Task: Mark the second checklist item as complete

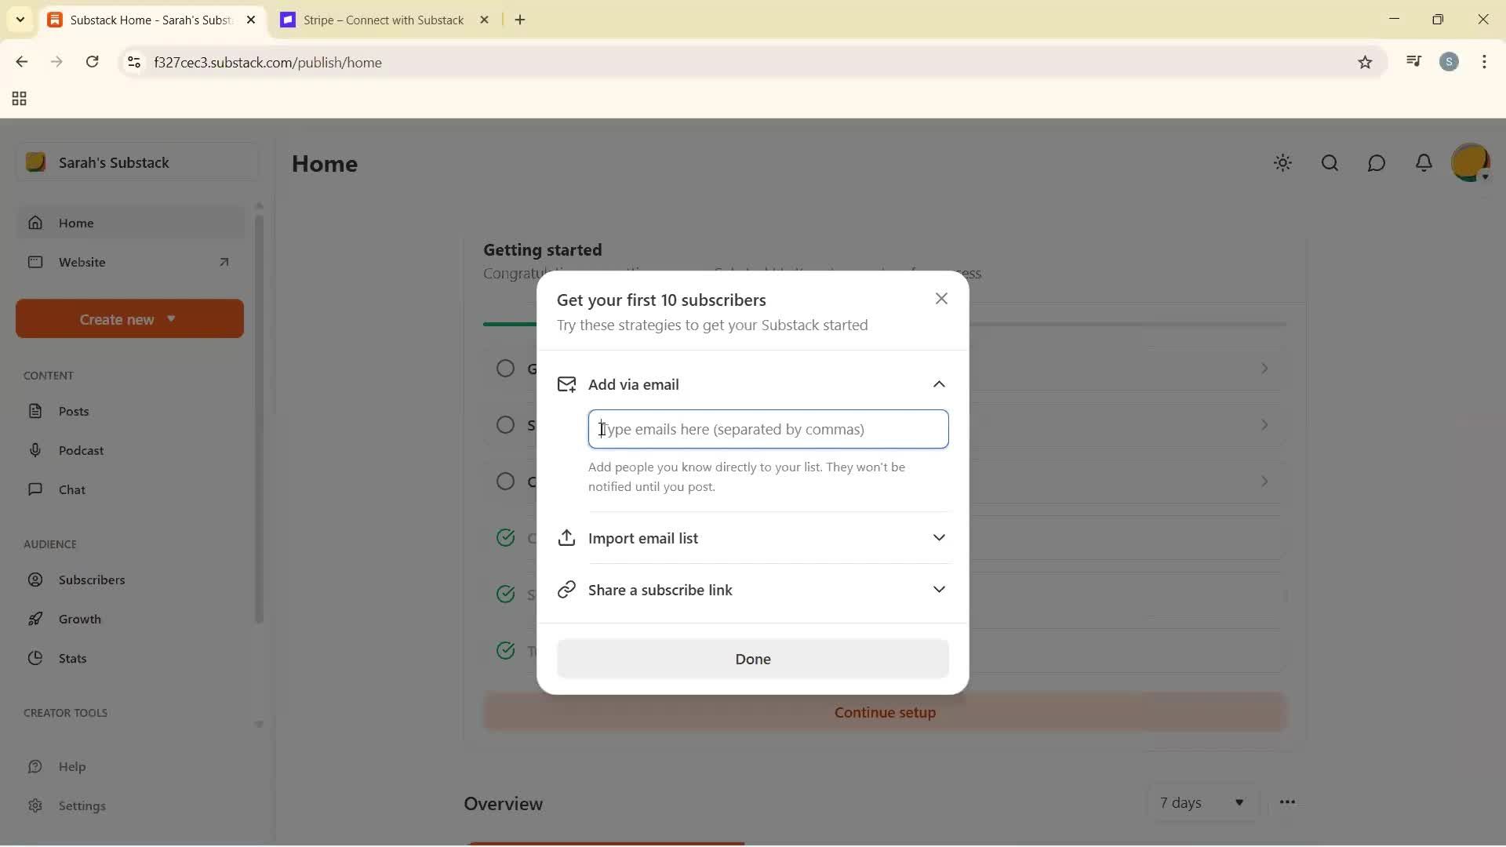Action: [x=507, y=424]
